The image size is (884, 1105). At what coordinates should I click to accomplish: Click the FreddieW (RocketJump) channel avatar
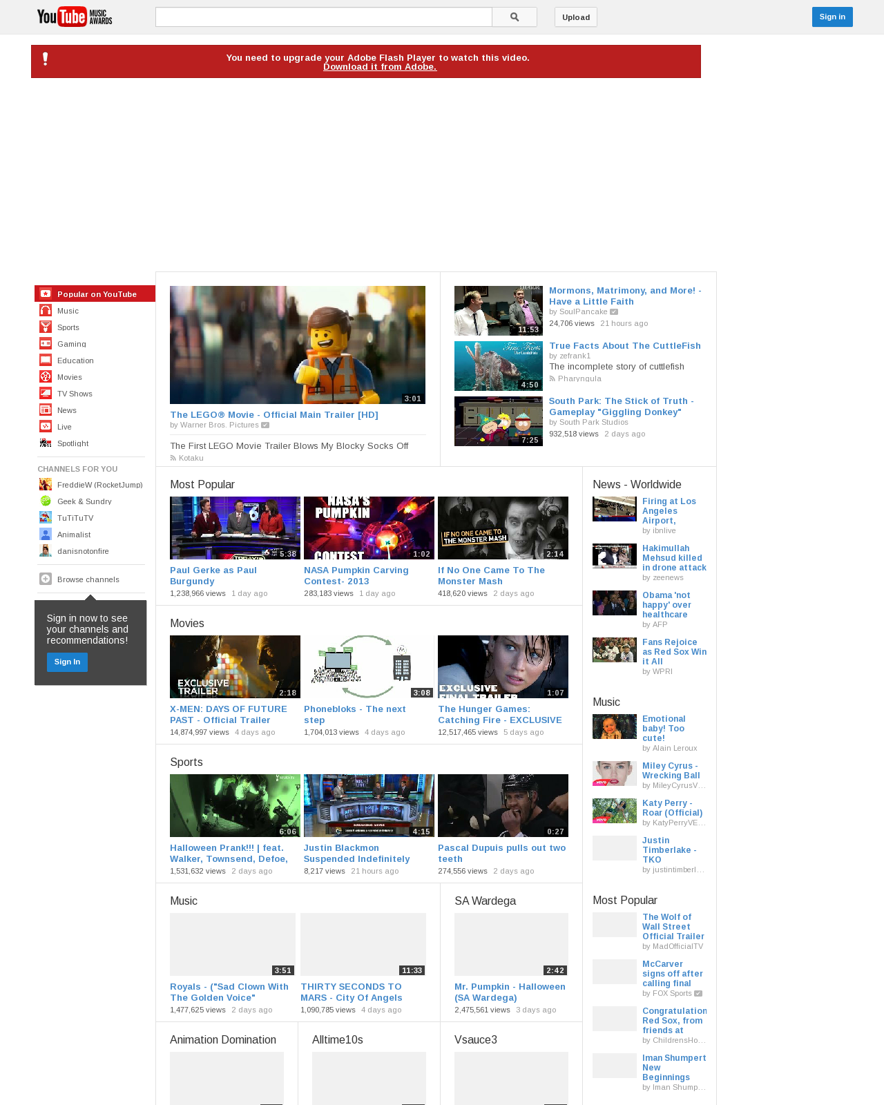46,484
